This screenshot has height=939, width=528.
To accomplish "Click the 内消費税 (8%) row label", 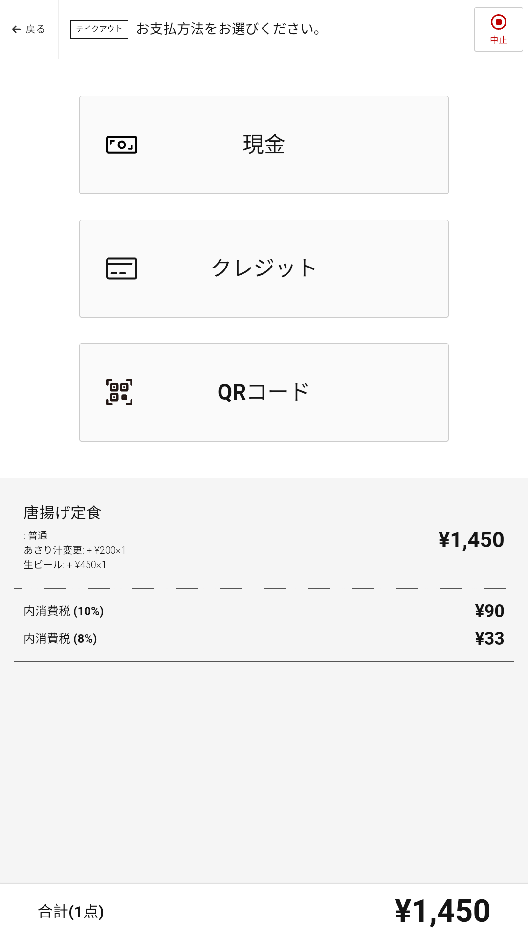I will pos(60,639).
